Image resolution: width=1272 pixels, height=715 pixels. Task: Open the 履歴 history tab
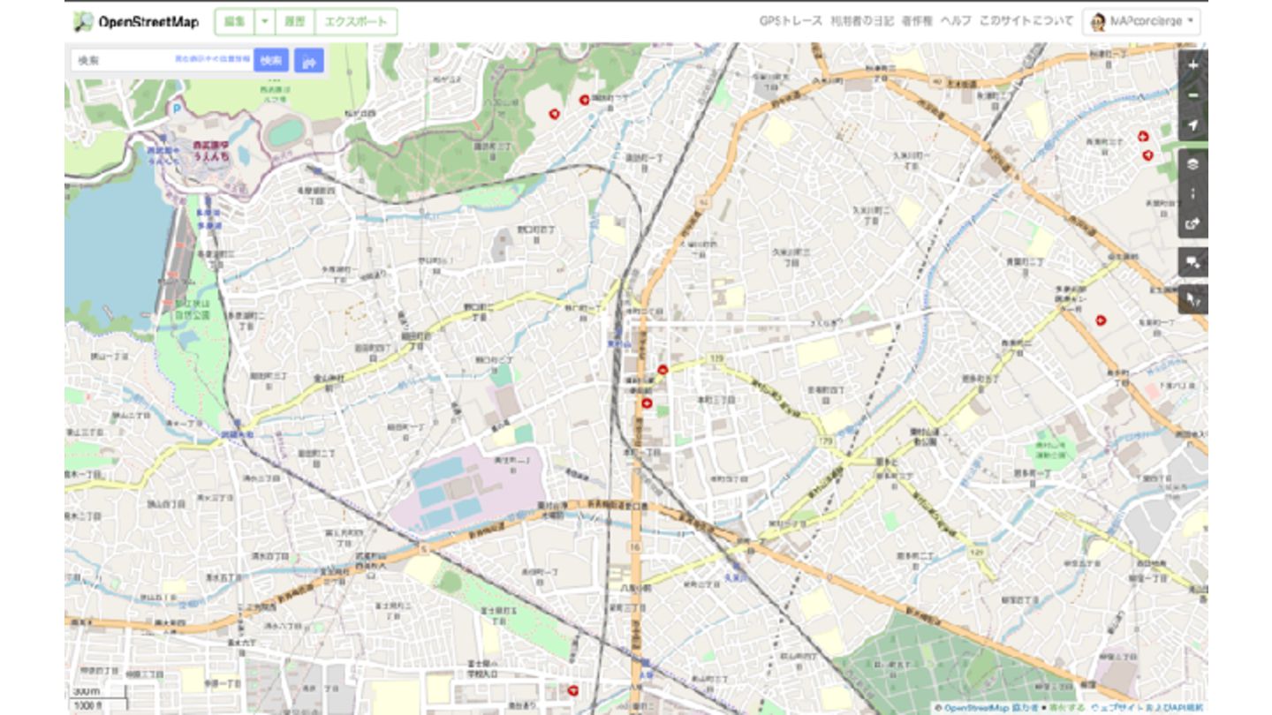tap(294, 21)
